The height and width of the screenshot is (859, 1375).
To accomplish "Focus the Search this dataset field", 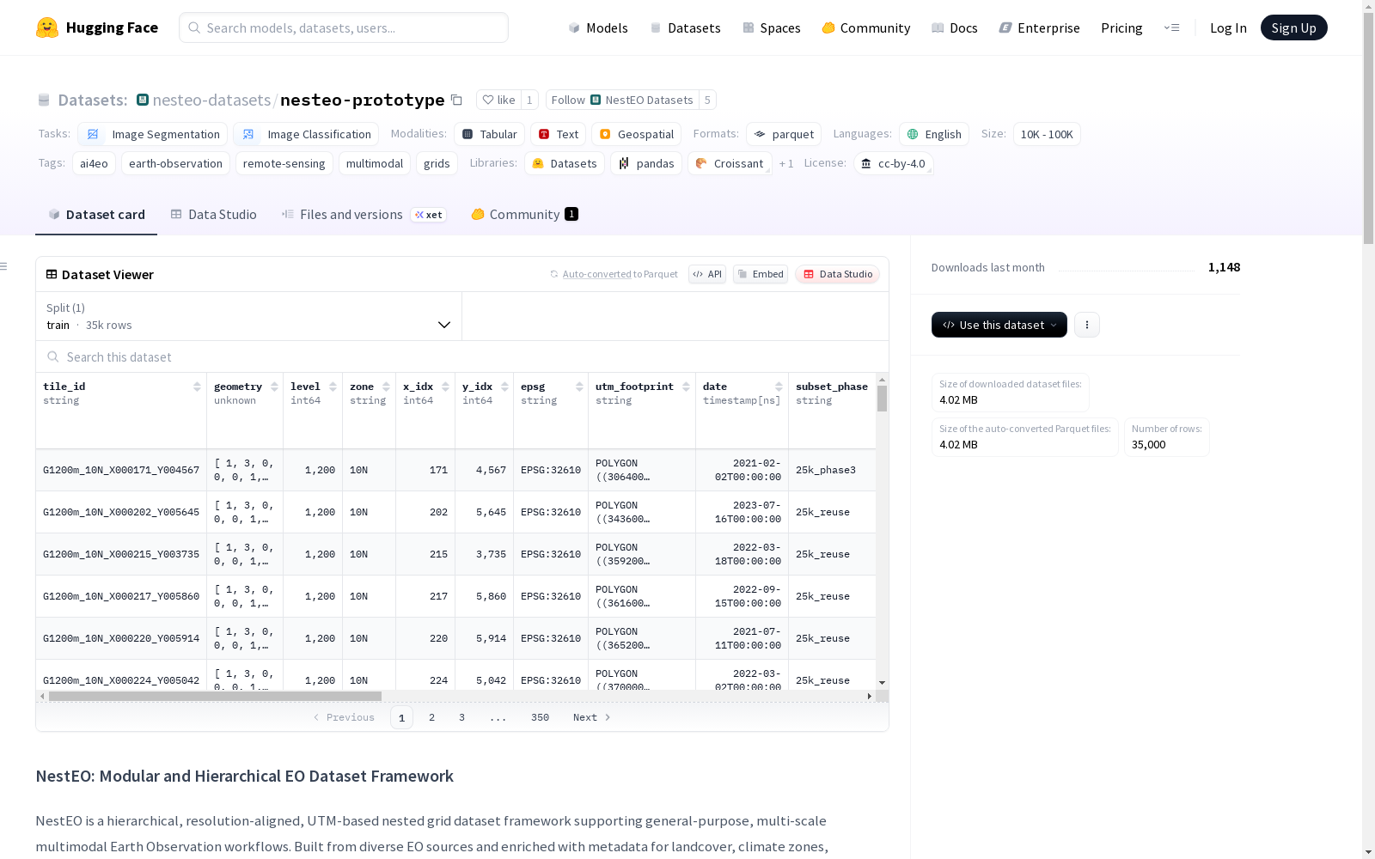I will point(462,357).
